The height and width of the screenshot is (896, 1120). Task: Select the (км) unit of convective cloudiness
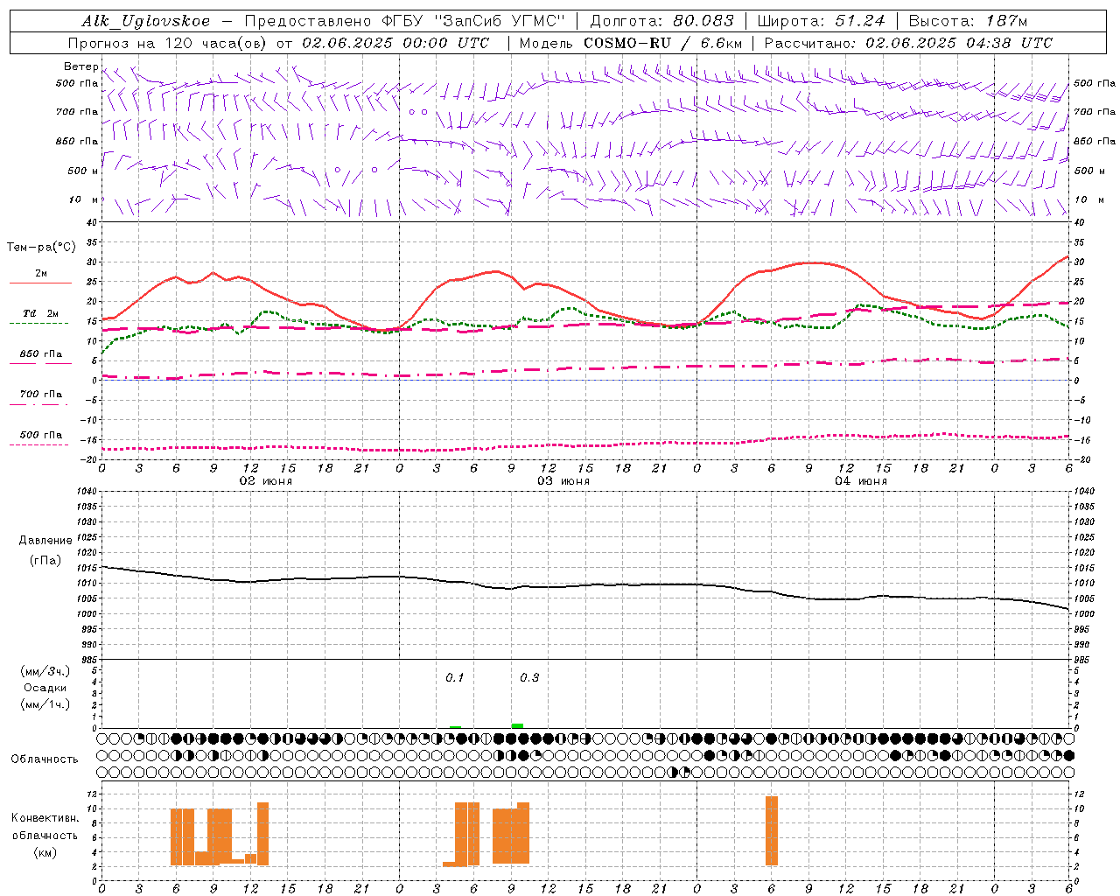(45, 852)
